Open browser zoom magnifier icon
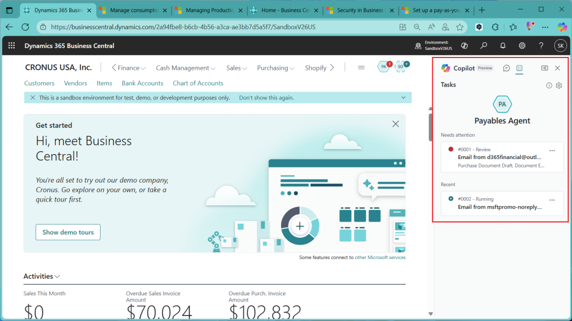The height and width of the screenshot is (321, 572). pos(417,27)
